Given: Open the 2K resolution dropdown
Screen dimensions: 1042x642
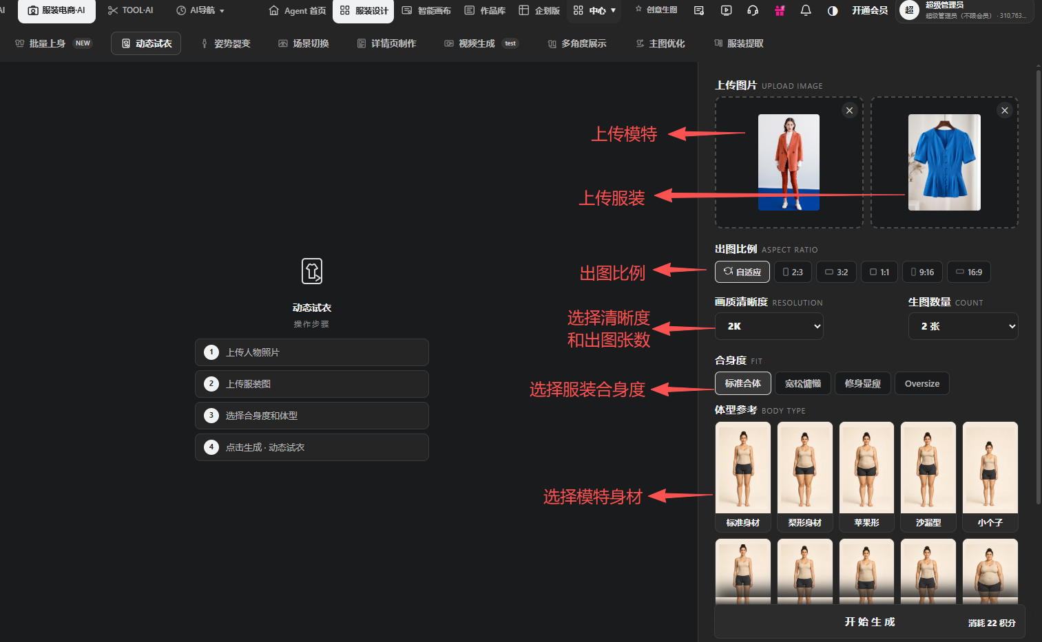Looking at the screenshot, I should point(769,326).
